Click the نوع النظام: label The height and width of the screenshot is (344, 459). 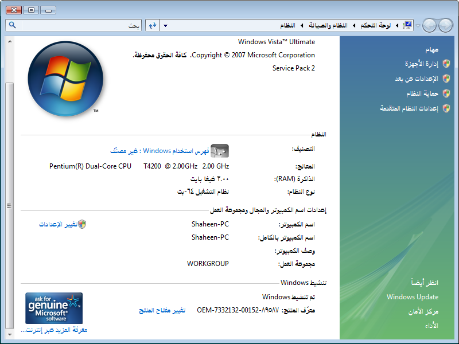tap(301, 192)
